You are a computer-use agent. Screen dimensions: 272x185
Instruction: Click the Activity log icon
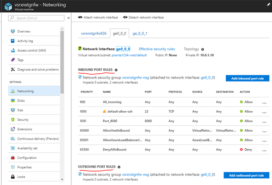pos(13,41)
